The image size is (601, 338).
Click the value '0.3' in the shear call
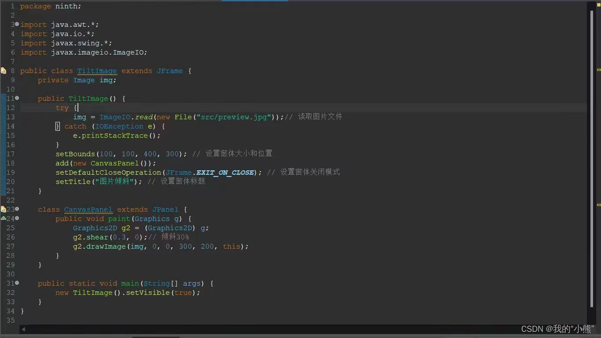pos(119,237)
